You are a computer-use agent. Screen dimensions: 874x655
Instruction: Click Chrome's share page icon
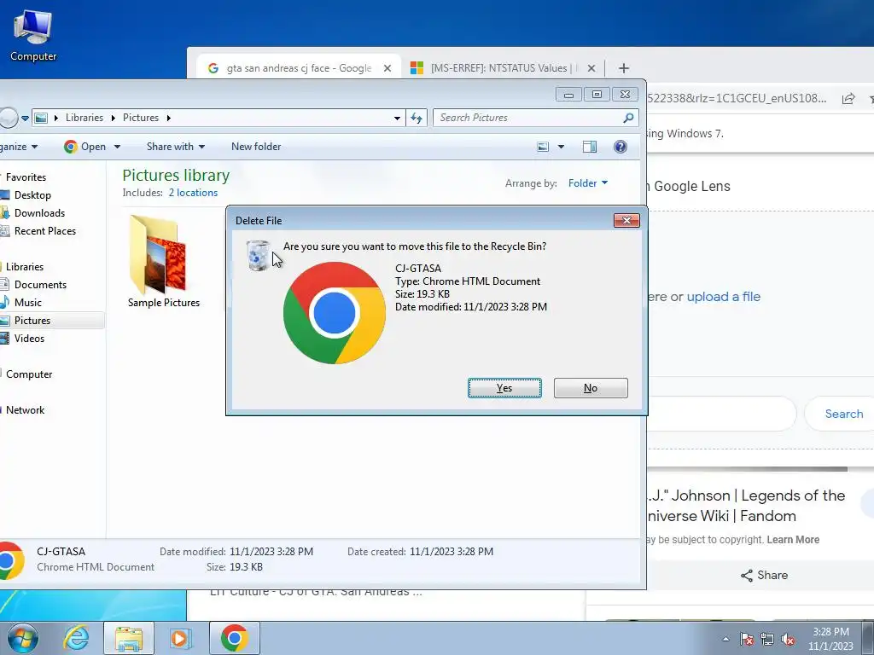(x=848, y=99)
